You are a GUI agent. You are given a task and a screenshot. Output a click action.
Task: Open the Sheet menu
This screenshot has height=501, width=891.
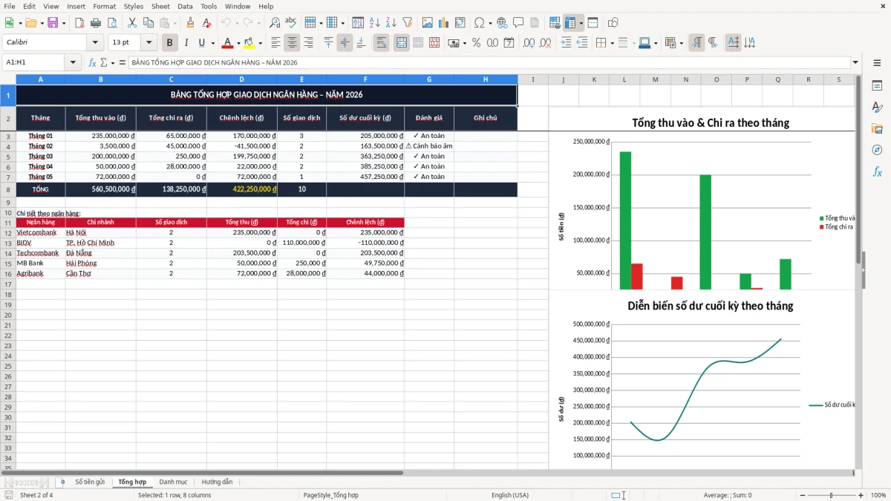point(160,6)
